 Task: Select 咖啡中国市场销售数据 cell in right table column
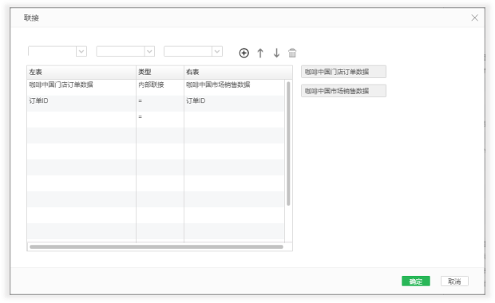234,88
